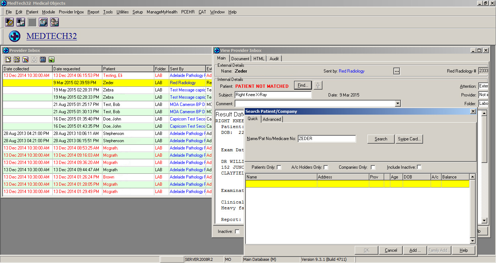Select the Quick search tab

pyautogui.click(x=253, y=119)
